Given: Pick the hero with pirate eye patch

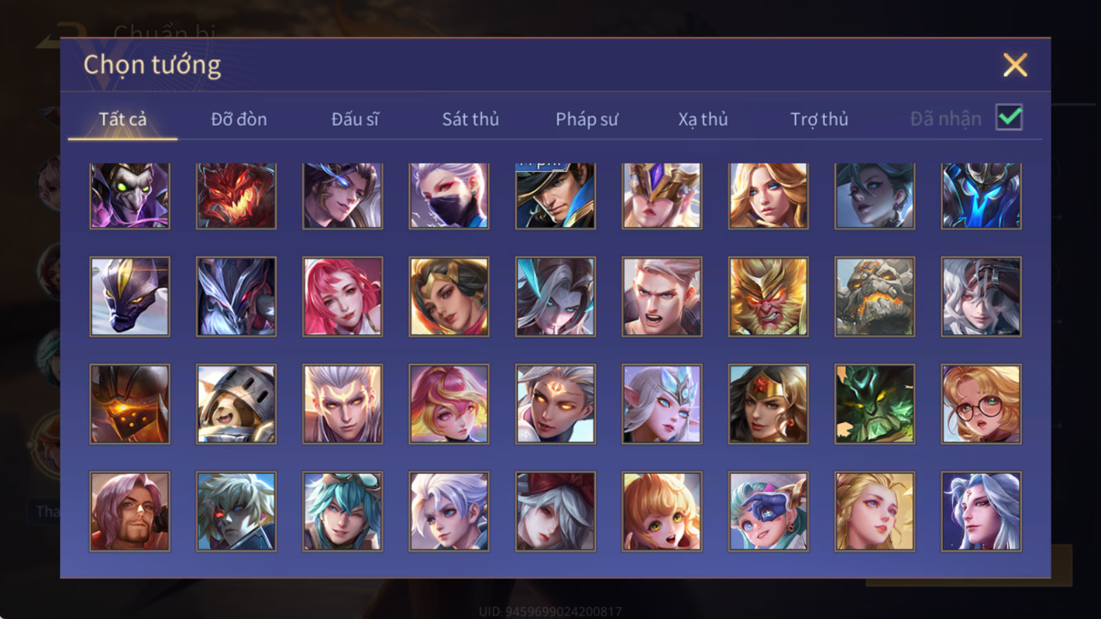Looking at the screenshot, I should [x=768, y=511].
